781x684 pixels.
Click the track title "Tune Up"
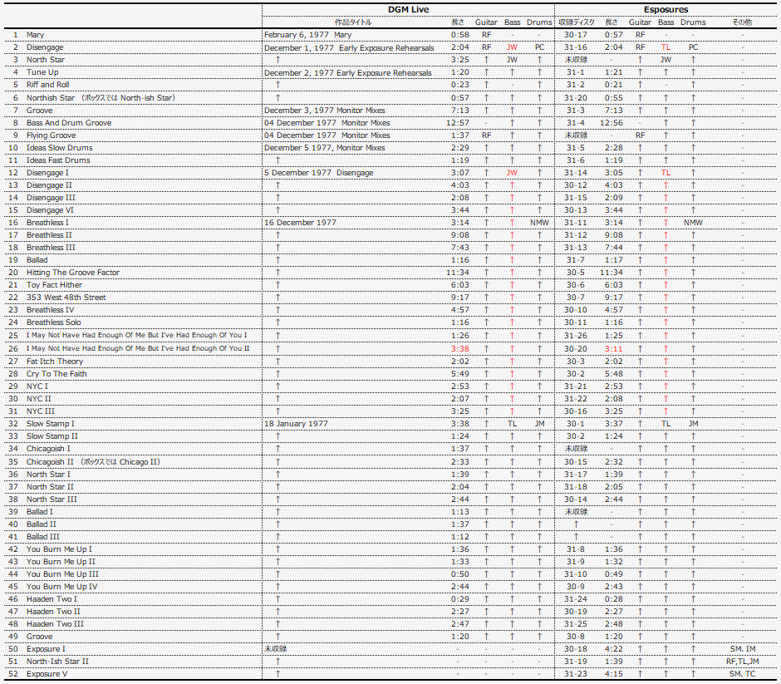pyautogui.click(x=42, y=72)
